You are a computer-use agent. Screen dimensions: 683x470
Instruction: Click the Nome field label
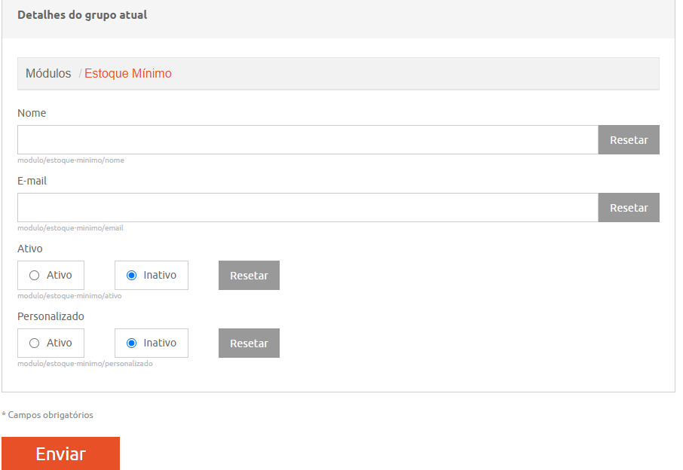tap(32, 113)
